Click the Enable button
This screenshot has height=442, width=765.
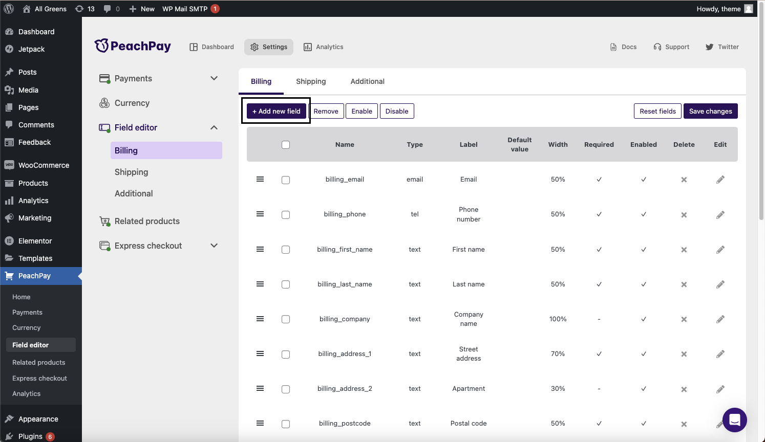362,111
